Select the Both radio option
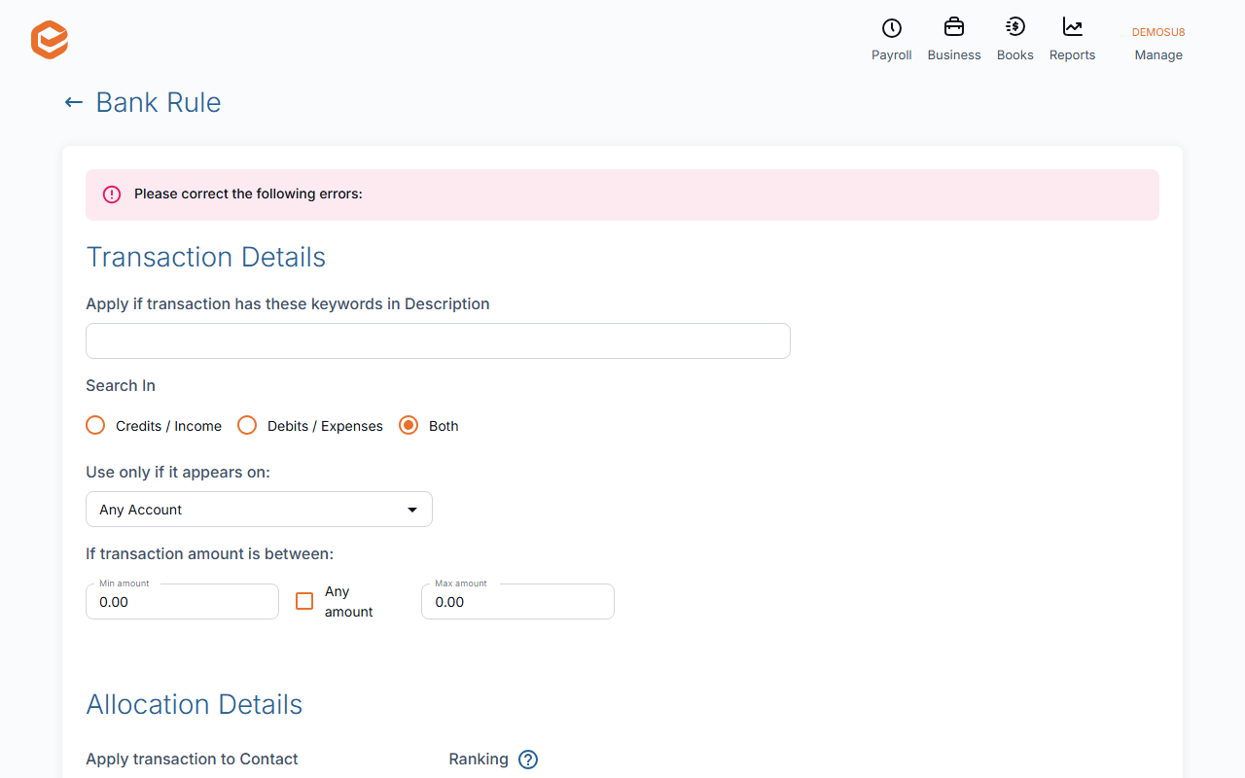 [x=409, y=425]
